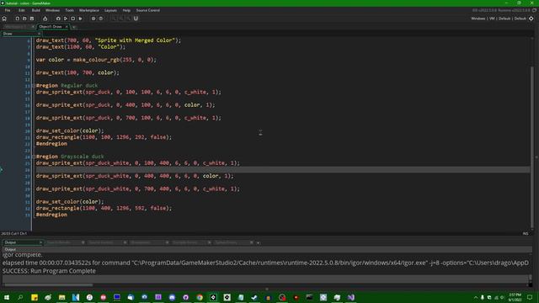Open the File menu
This screenshot has width=539, height=303.
tap(8, 10)
